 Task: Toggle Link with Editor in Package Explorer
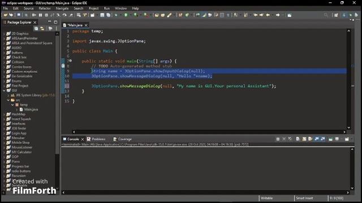point(42,29)
